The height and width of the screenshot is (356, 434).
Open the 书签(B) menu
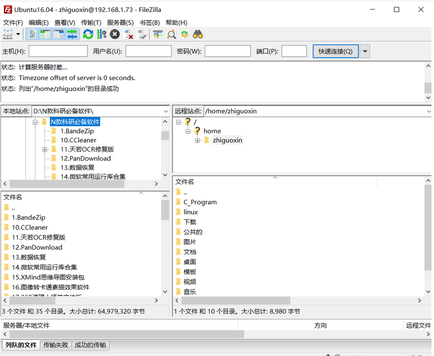[150, 23]
